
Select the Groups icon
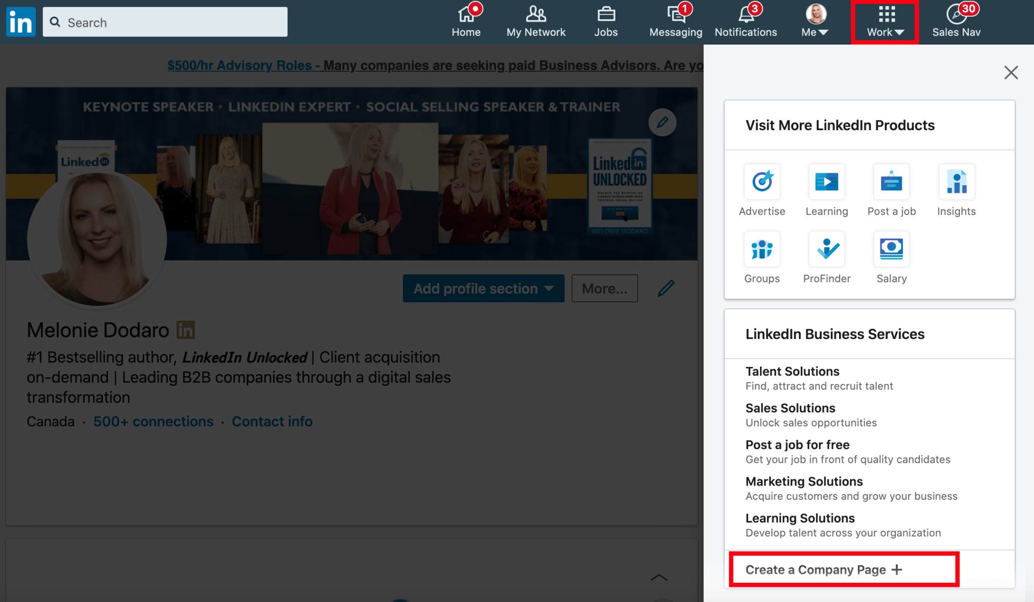pos(761,249)
